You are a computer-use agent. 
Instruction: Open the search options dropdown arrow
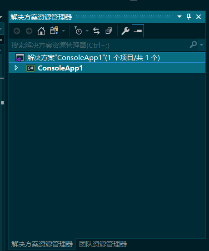pos(202,45)
